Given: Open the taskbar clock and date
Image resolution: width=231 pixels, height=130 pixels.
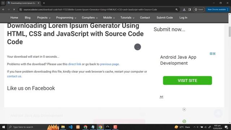Looking at the screenshot, I should click(x=217, y=127).
